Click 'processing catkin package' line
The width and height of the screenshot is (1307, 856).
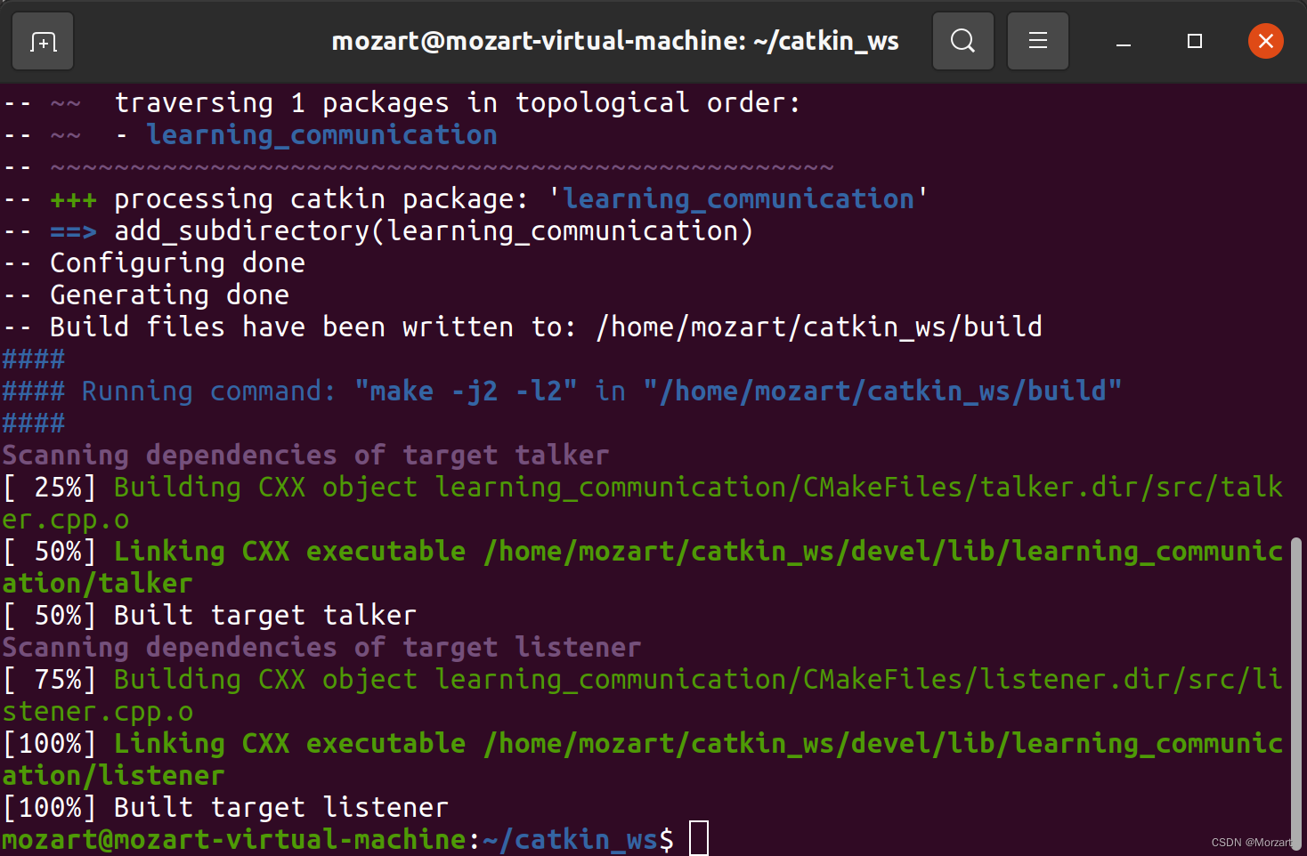click(x=466, y=199)
